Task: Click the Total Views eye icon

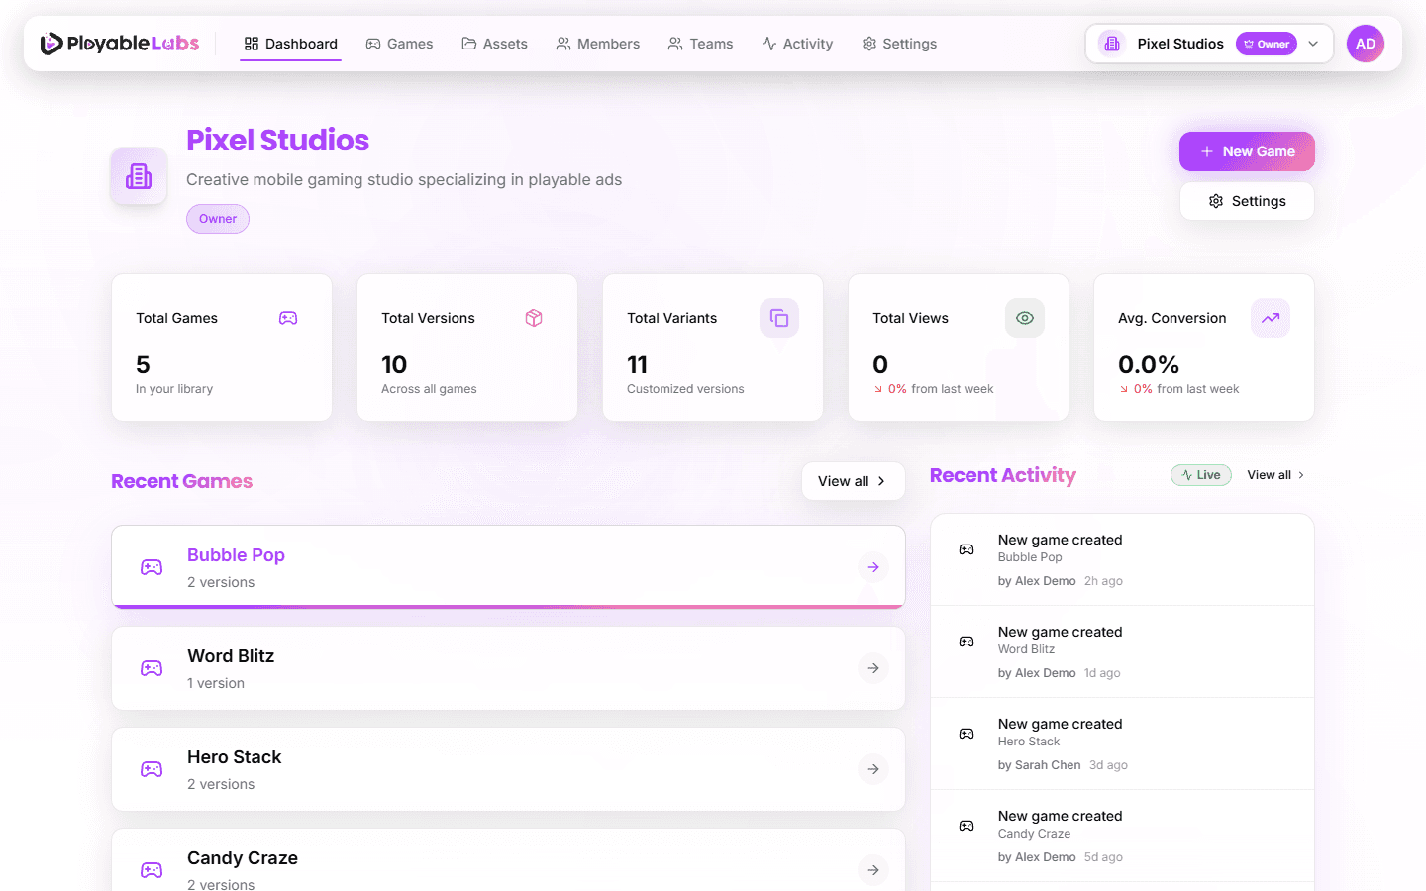Action: 1025,318
